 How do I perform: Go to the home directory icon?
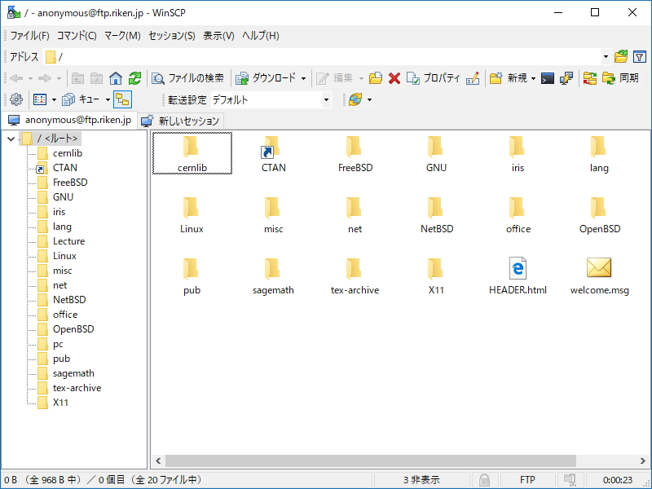[x=116, y=77]
